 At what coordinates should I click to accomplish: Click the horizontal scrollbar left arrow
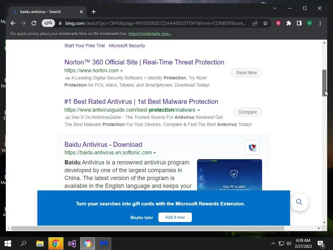tap(8, 228)
